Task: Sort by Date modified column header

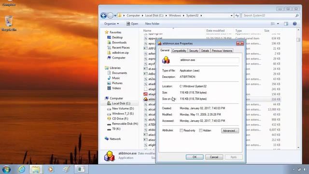Action: pyautogui.click(x=215, y=30)
